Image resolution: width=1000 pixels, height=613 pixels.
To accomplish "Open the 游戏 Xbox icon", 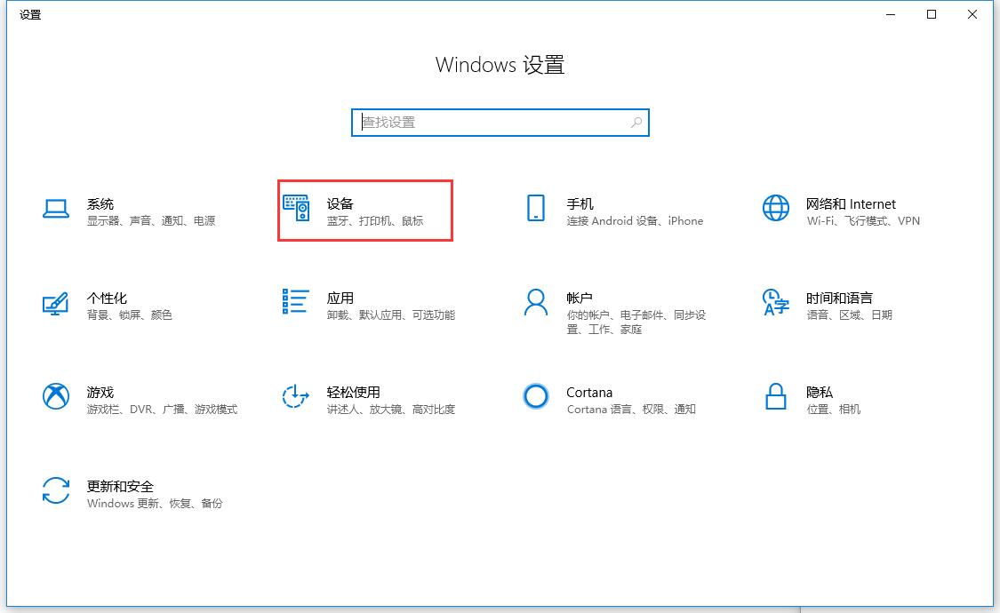I will (55, 396).
